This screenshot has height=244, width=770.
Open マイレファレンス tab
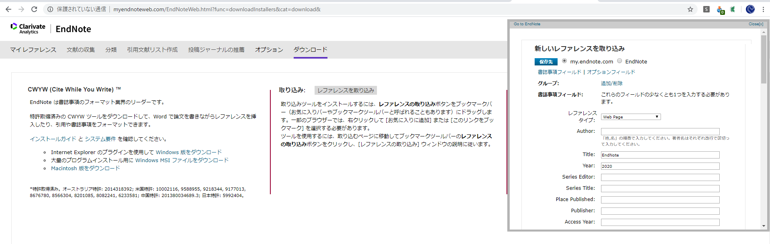coord(33,50)
